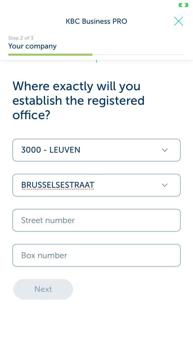Click the Next button
The height and width of the screenshot is (344, 193).
pyautogui.click(x=43, y=289)
